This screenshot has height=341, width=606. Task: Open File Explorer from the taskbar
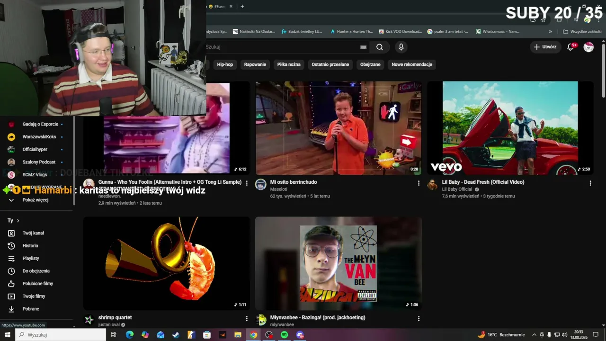coord(238,335)
